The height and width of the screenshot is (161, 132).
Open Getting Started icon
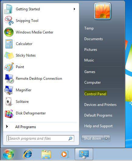[x=9, y=9]
